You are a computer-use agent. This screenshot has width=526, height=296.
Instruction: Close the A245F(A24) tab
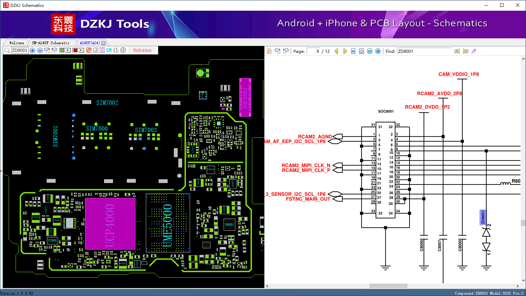click(x=103, y=43)
